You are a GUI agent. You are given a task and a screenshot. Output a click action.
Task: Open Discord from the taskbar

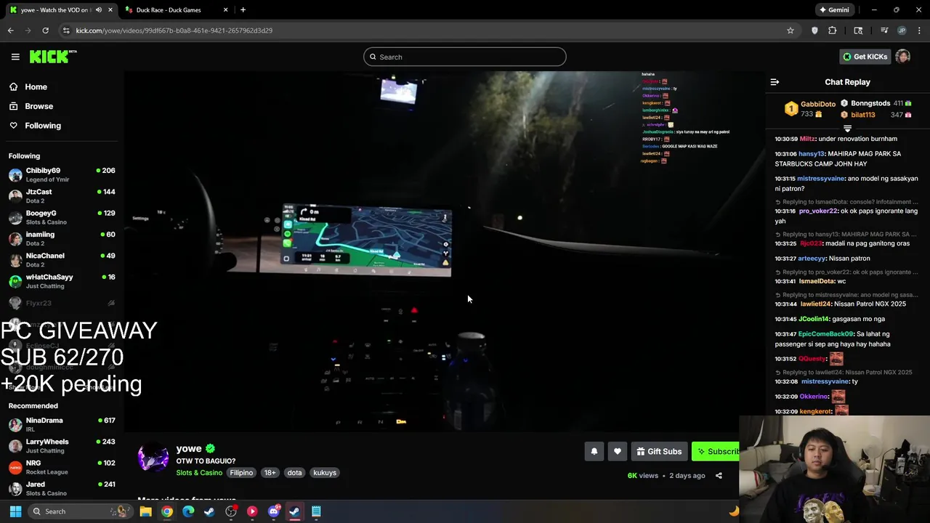274,511
